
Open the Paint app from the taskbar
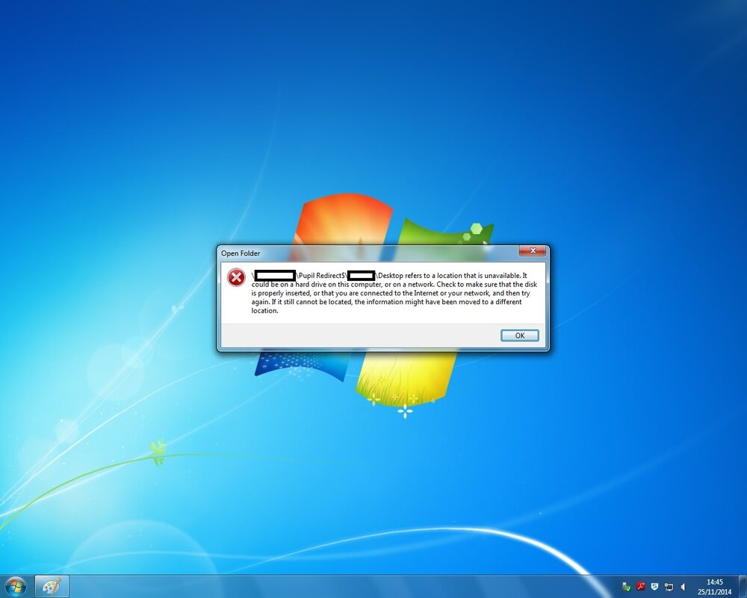coord(52,587)
